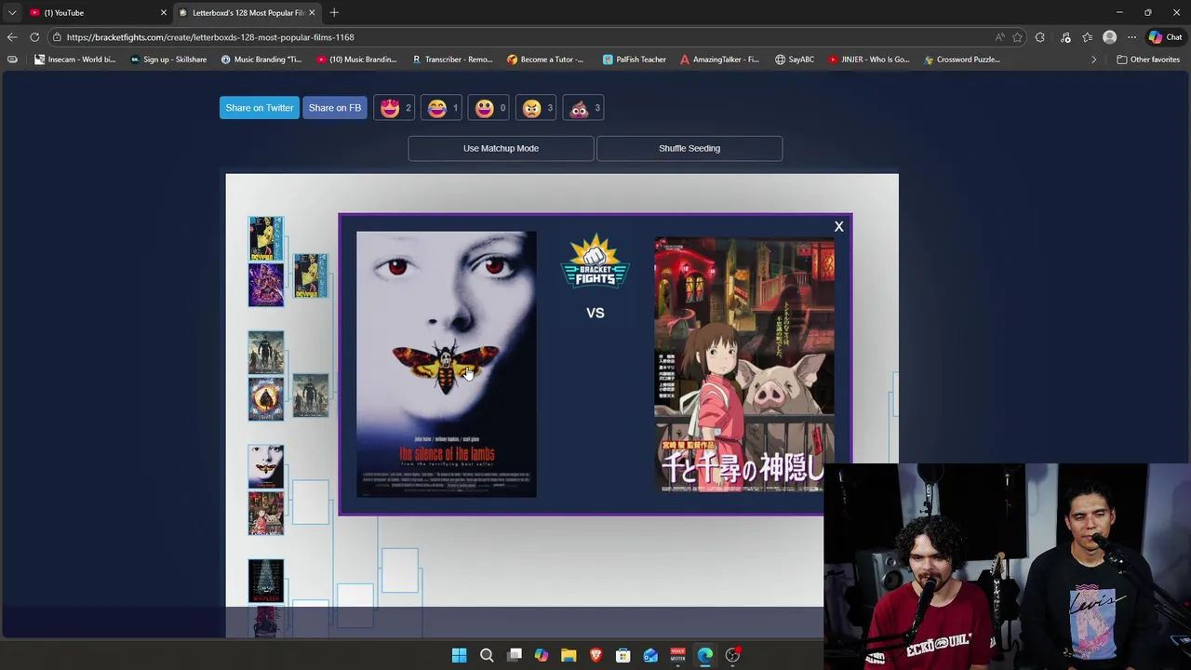The width and height of the screenshot is (1191, 670).
Task: Open OBS Studio from the taskbar
Action: [733, 655]
